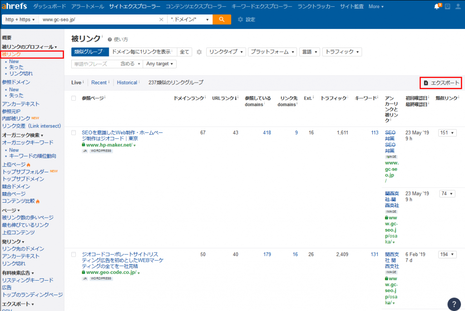465x311 pixels.
Task: Open サイトエクスプローラー in top navigation
Action: pyautogui.click(x=134, y=6)
